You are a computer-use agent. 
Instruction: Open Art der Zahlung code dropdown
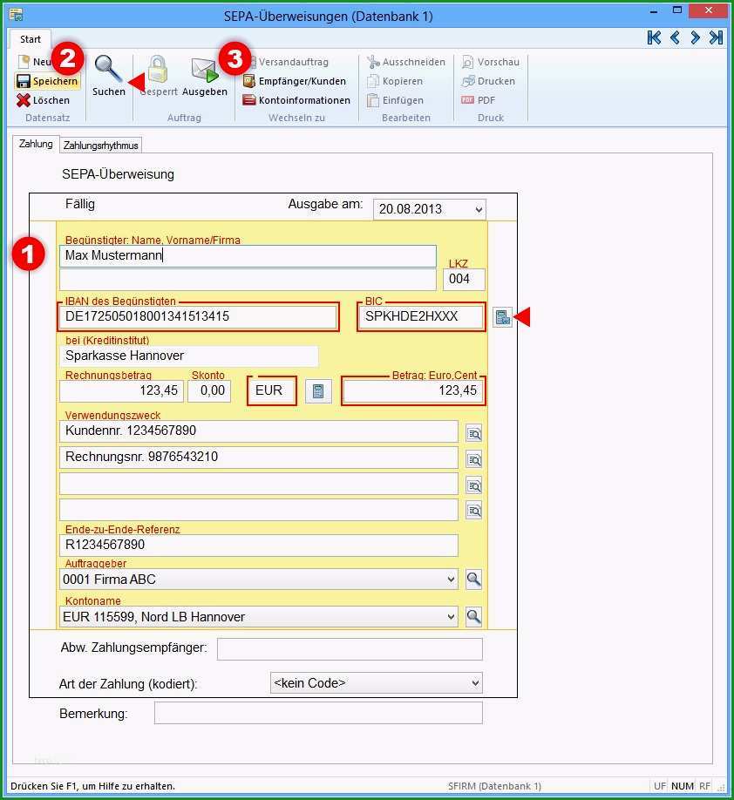(x=475, y=682)
